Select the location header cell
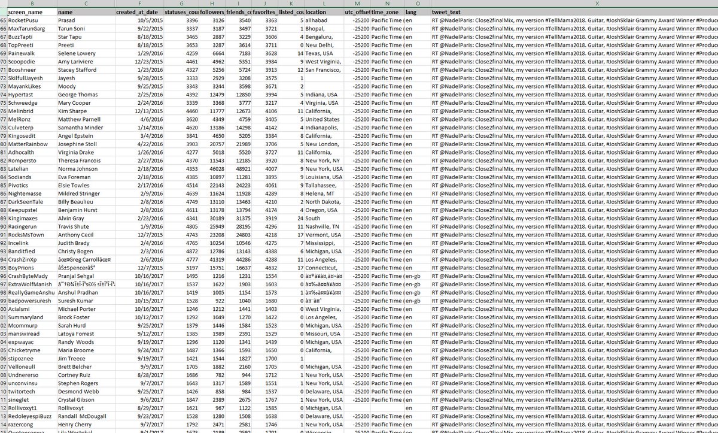This screenshot has height=433, width=718. tap(324, 12)
